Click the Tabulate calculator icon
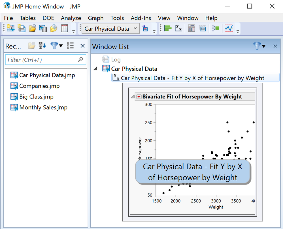Viewport: 283px width, 229px height. 191,28
